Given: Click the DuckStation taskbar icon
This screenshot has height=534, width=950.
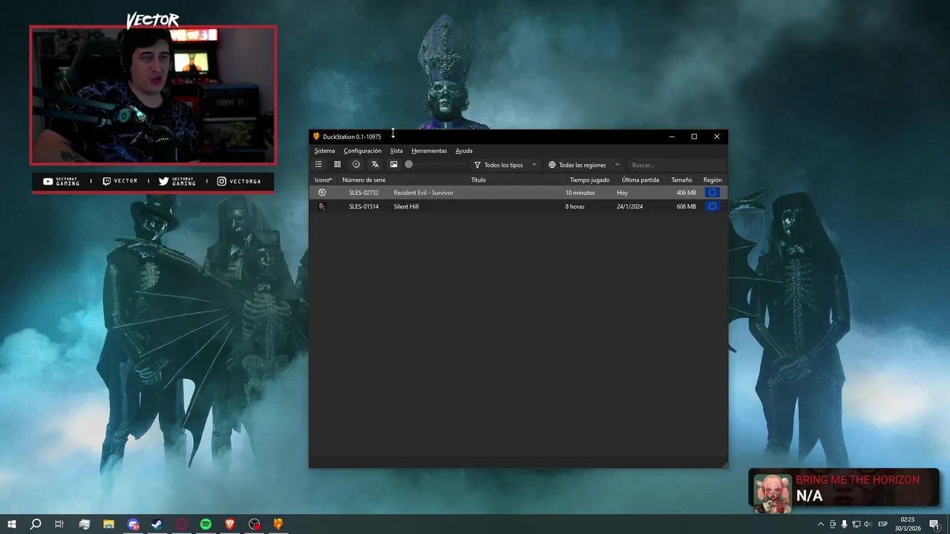Looking at the screenshot, I should (278, 524).
